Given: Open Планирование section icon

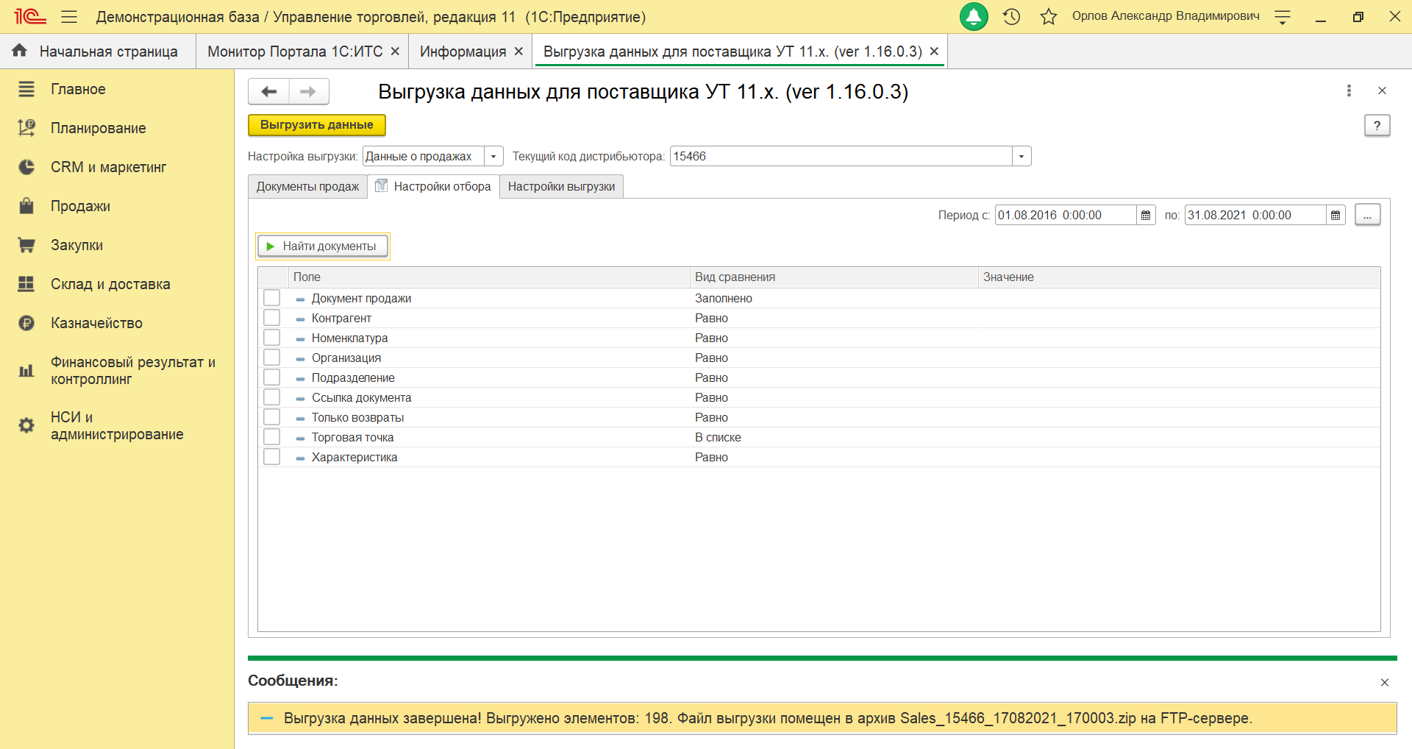Looking at the screenshot, I should pyautogui.click(x=26, y=128).
